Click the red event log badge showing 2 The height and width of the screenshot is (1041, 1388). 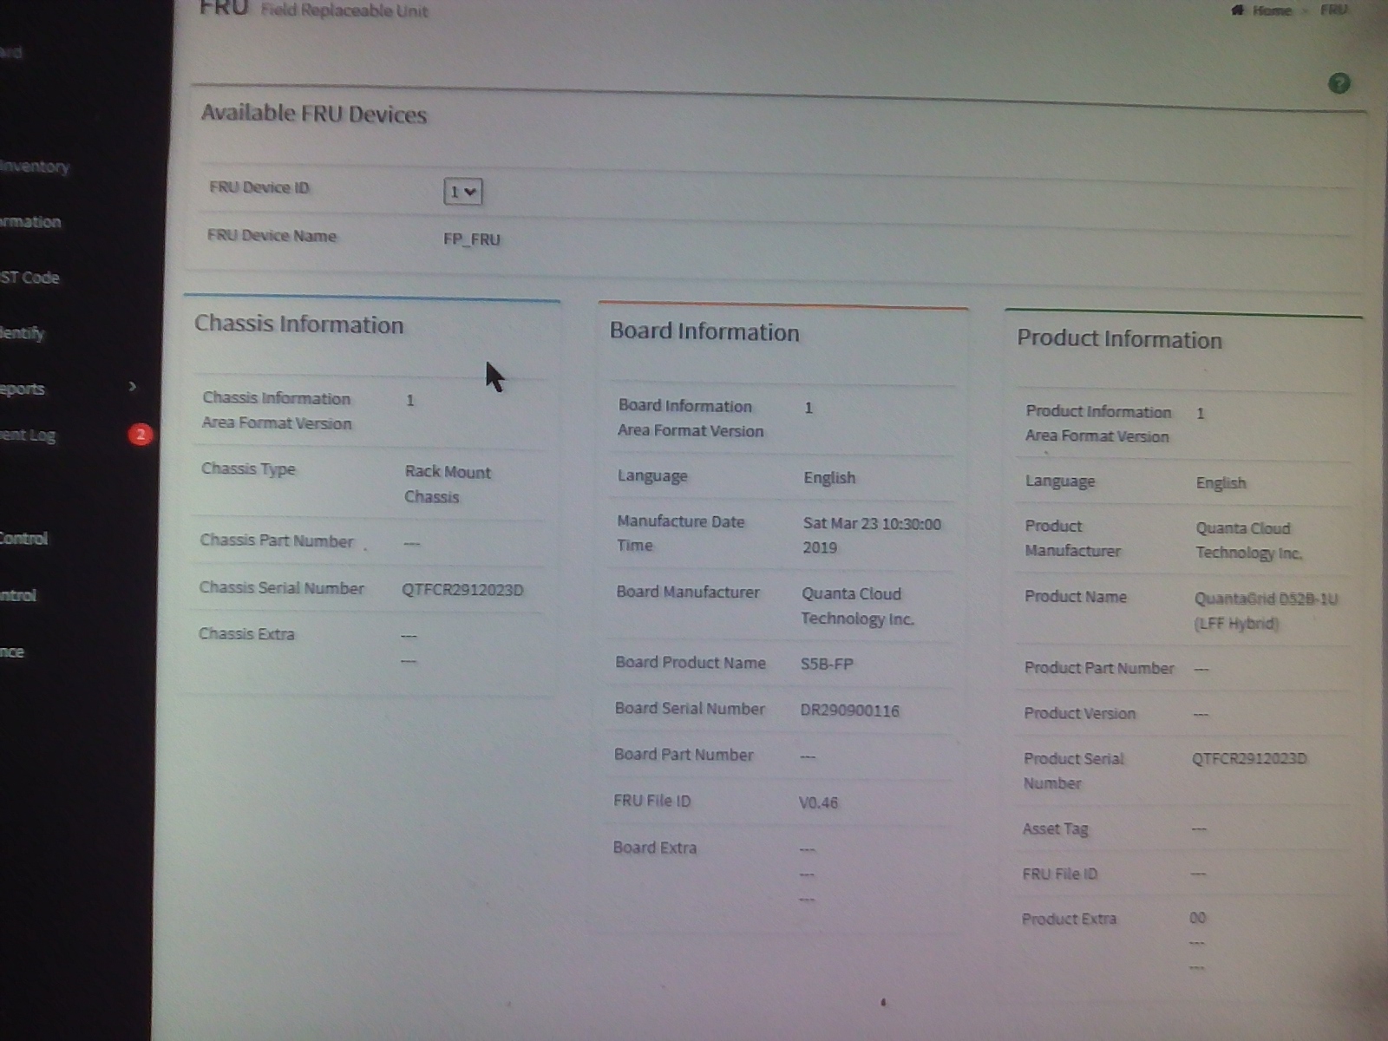[x=141, y=434]
